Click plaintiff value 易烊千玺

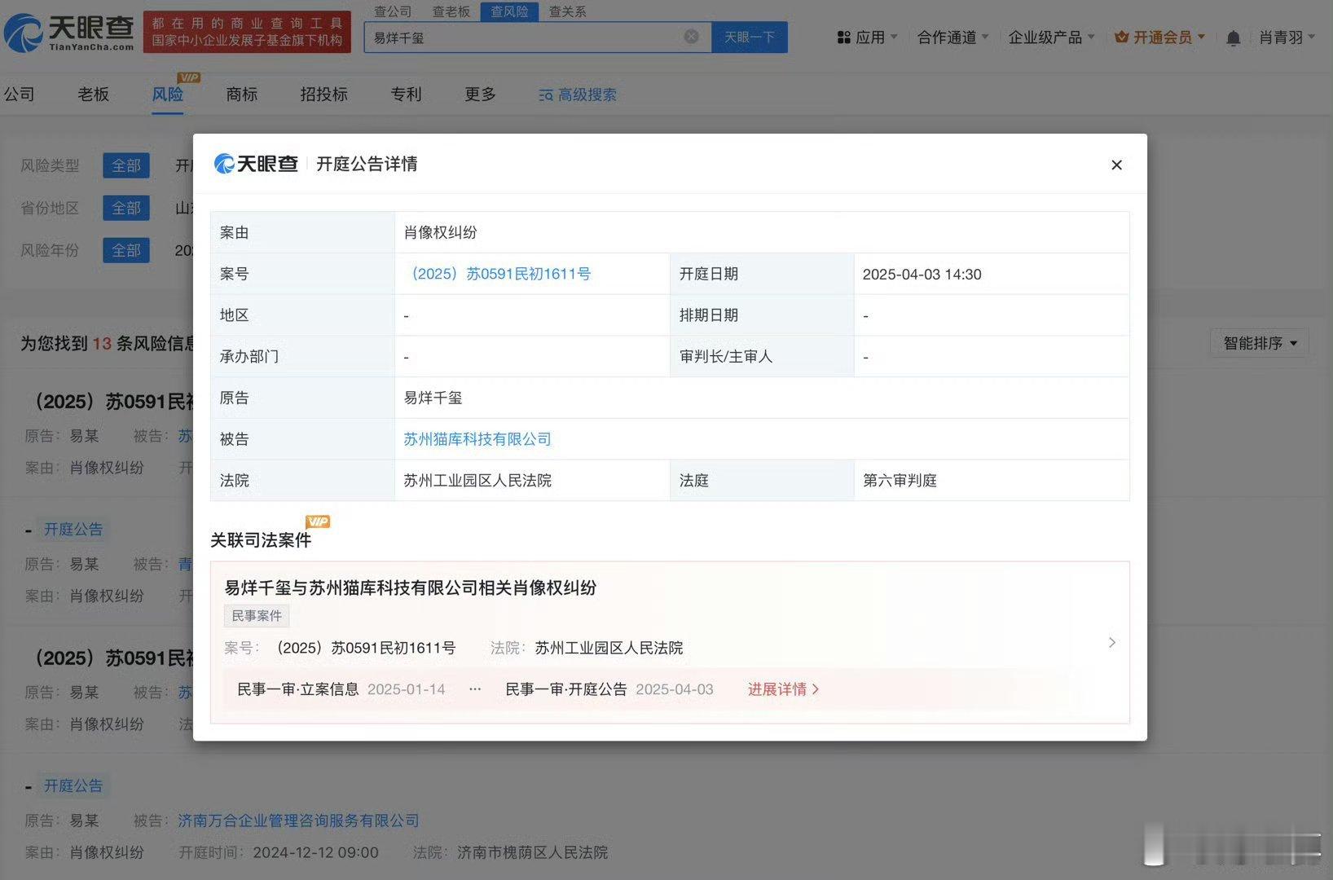click(433, 398)
